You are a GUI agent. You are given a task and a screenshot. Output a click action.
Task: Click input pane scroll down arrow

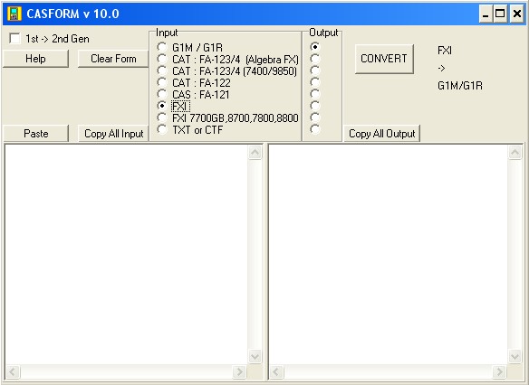(x=255, y=356)
